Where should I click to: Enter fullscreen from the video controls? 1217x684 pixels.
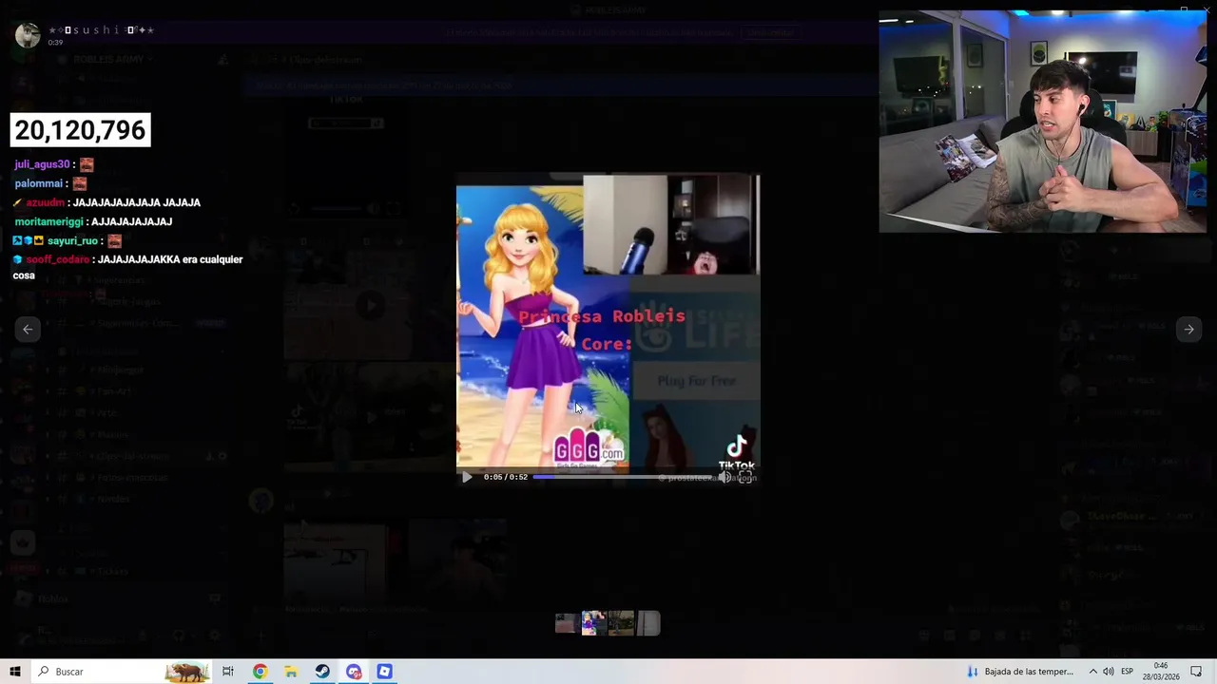[x=745, y=477]
